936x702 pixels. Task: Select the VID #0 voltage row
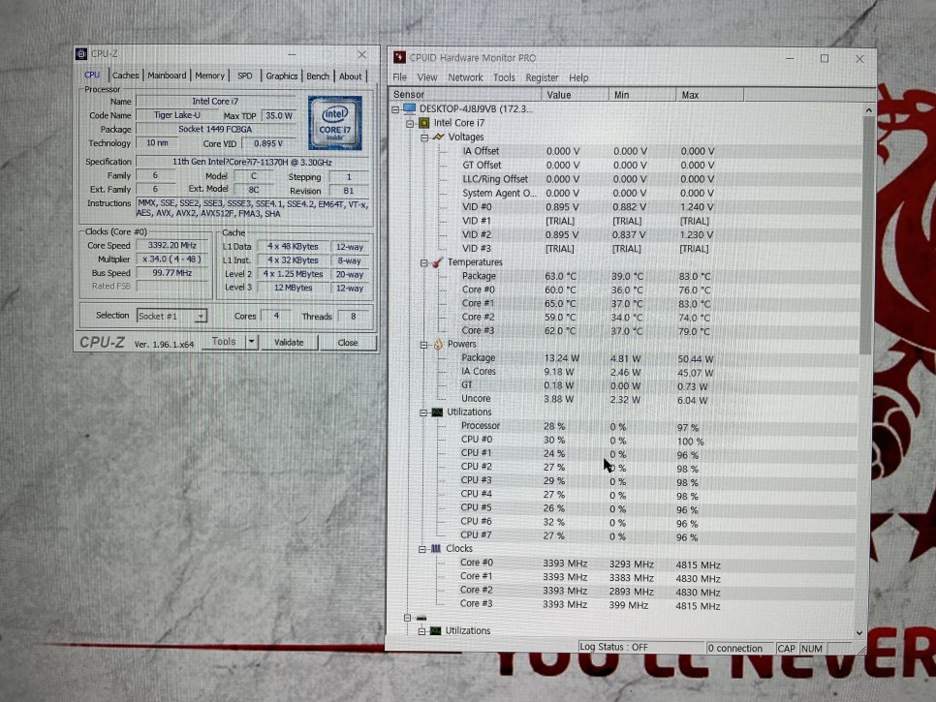(x=651, y=207)
